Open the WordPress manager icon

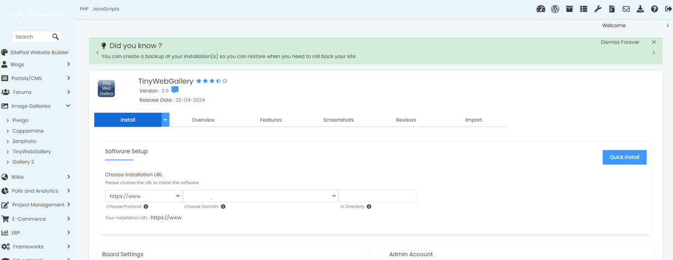coord(555,9)
